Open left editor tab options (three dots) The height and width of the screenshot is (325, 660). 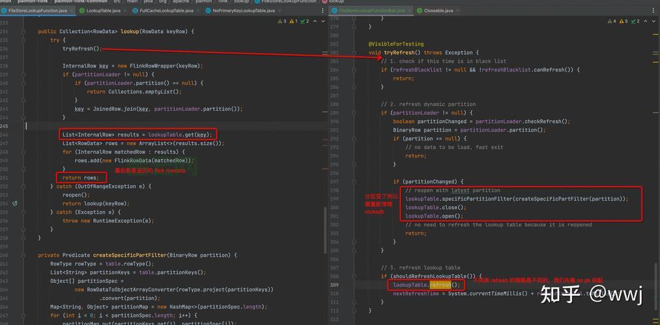323,10
